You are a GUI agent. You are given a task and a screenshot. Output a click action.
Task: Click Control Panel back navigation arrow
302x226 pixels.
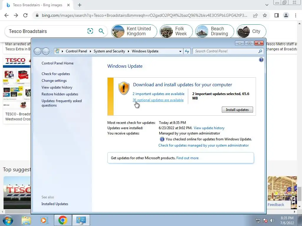pyautogui.click(x=37, y=51)
